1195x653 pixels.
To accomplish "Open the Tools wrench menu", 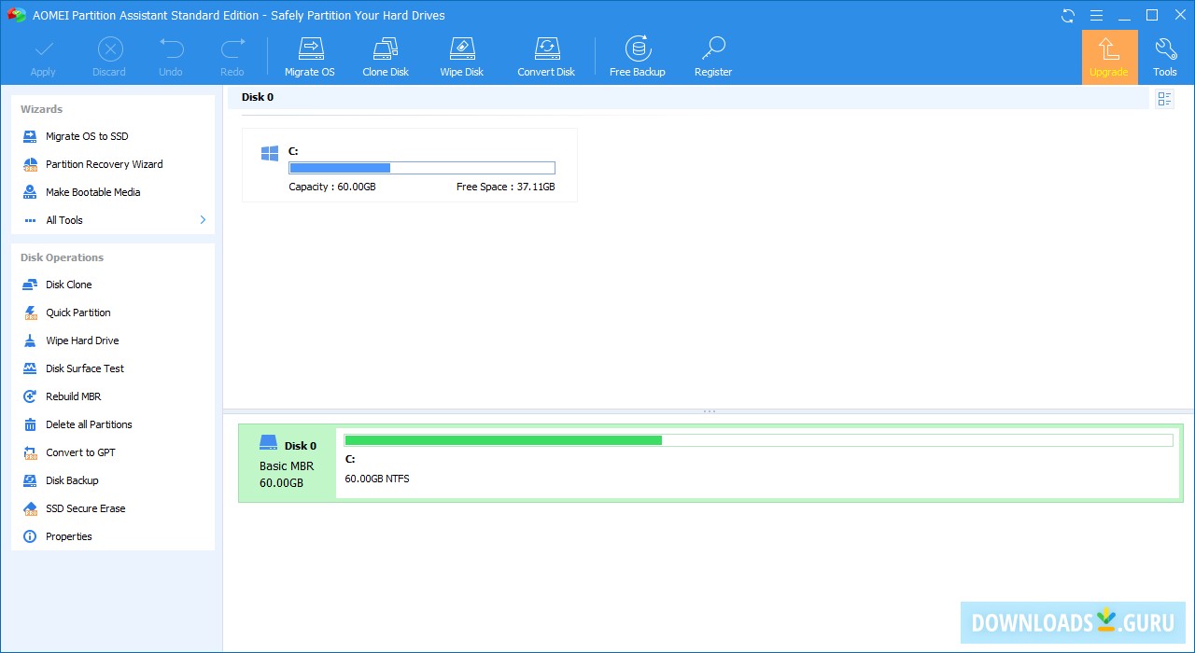I will [1165, 55].
